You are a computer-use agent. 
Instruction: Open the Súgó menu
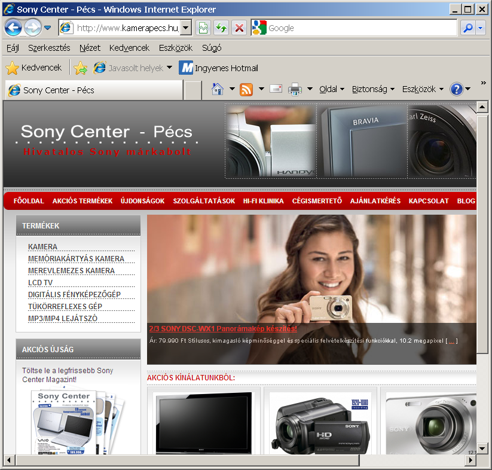click(x=212, y=48)
